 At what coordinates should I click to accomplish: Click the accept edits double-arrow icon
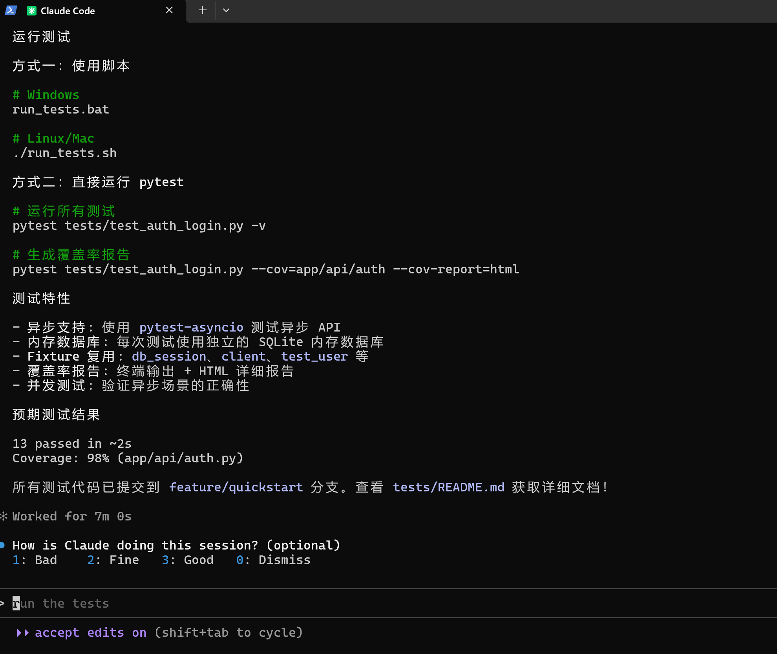[x=22, y=632]
